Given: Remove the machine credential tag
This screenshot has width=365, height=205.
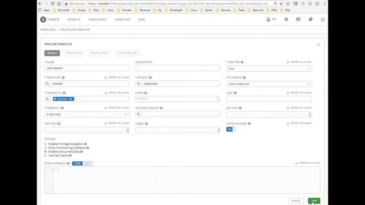Looking at the screenshot, I should 55,99.
